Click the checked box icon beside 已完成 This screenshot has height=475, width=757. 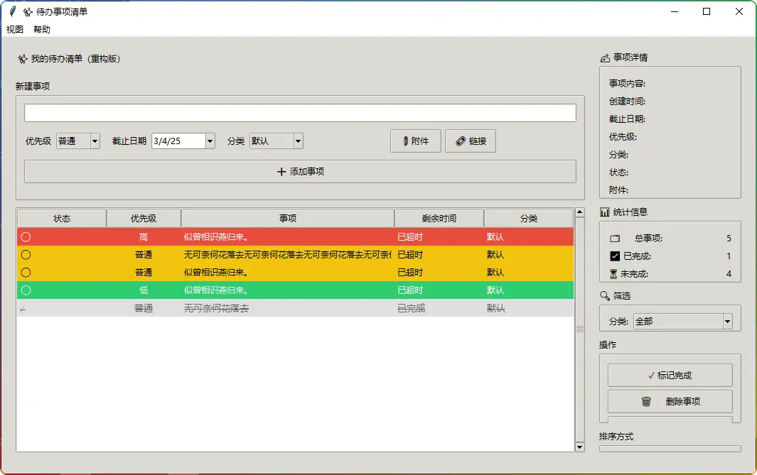click(615, 256)
